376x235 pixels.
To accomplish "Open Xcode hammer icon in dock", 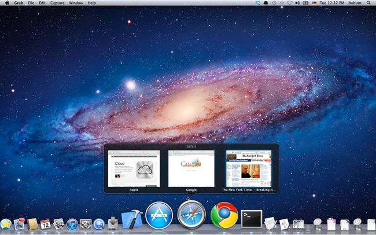I will (132, 219).
